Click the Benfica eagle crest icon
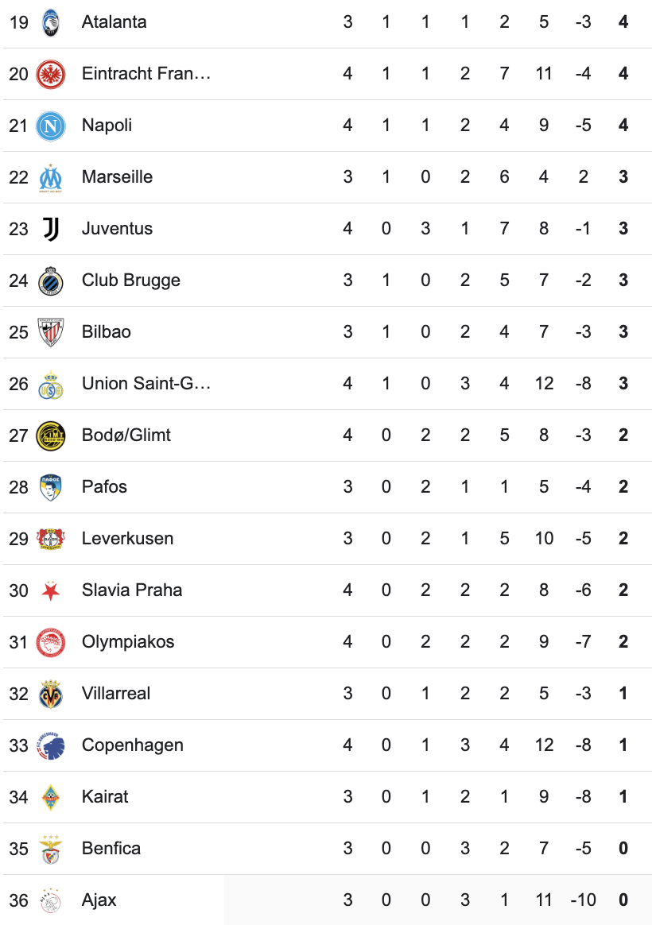The width and height of the screenshot is (652, 925). [x=50, y=849]
